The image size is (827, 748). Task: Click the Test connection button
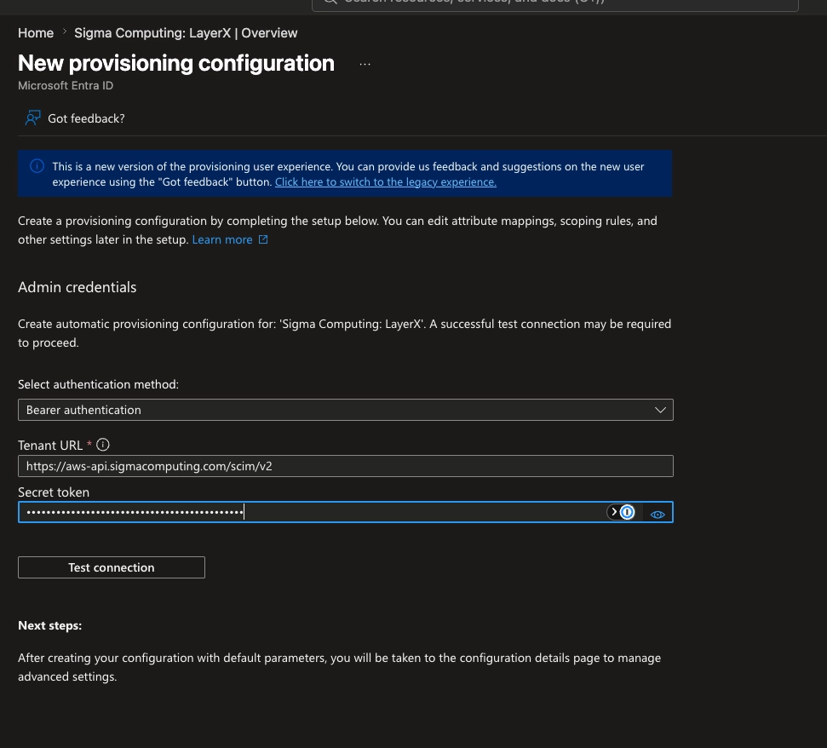point(112,567)
